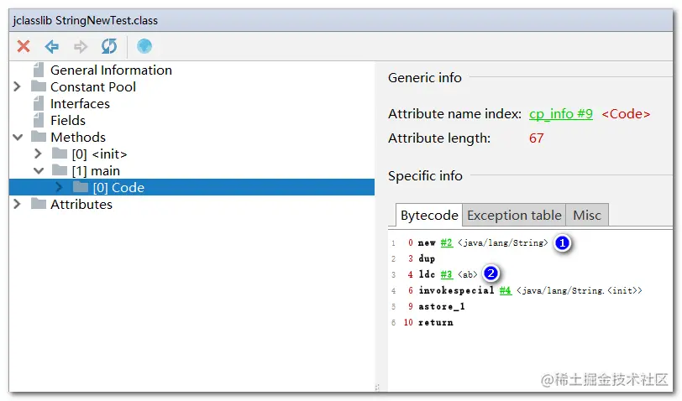Image resolution: width=682 pixels, height=401 pixels.
Task: Switch to the Exception table tab
Action: click(x=514, y=216)
